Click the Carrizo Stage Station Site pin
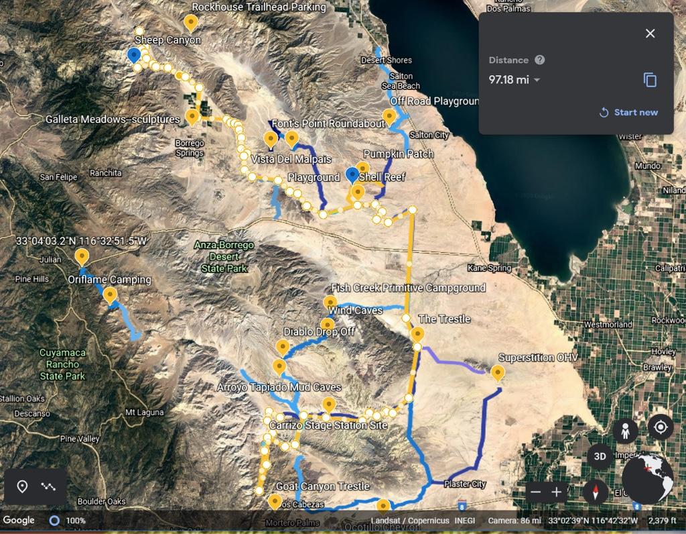Viewport: 686px width, 534px height. tap(328, 405)
